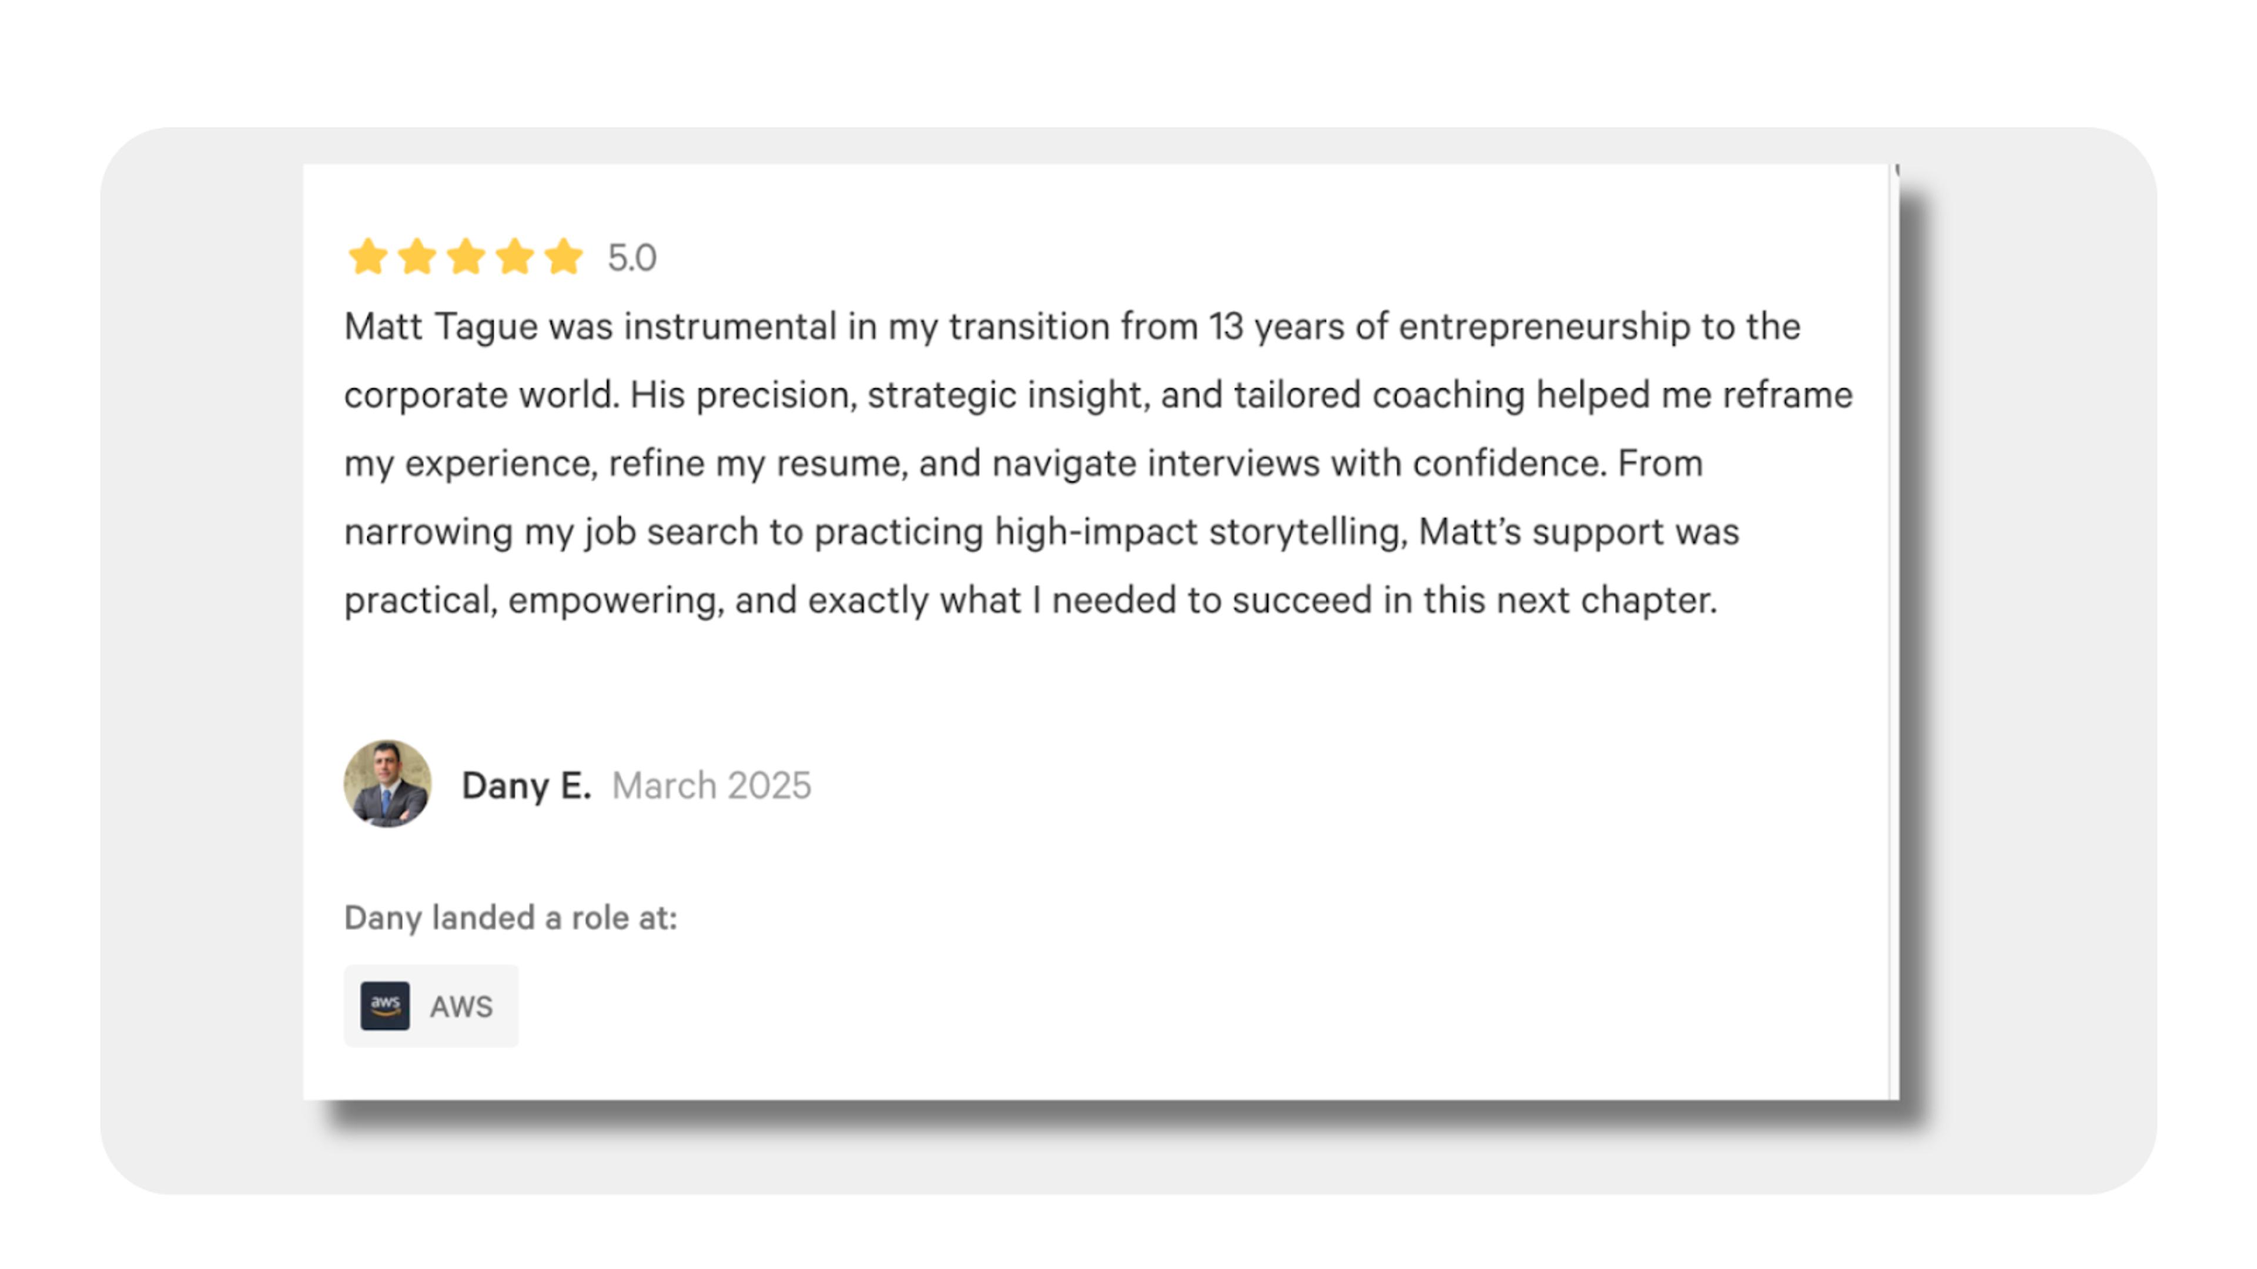The width and height of the screenshot is (2257, 1269).
Task: Open the reviewer name Dany E.
Action: pos(527,785)
